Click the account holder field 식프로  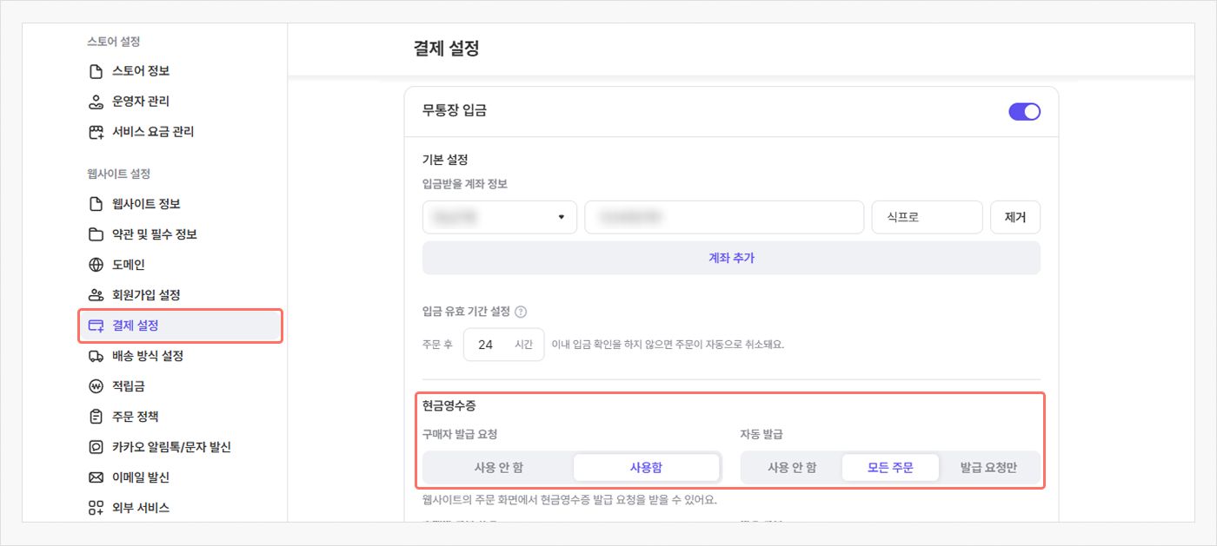point(926,217)
